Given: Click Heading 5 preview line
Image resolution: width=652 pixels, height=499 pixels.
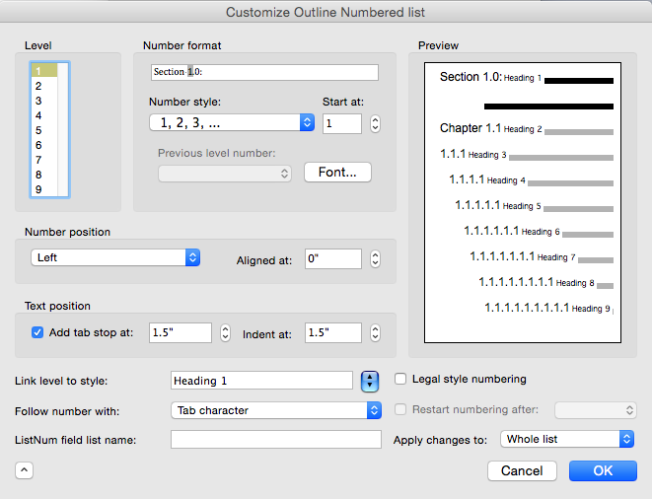Looking at the screenshot, I should [x=534, y=205].
